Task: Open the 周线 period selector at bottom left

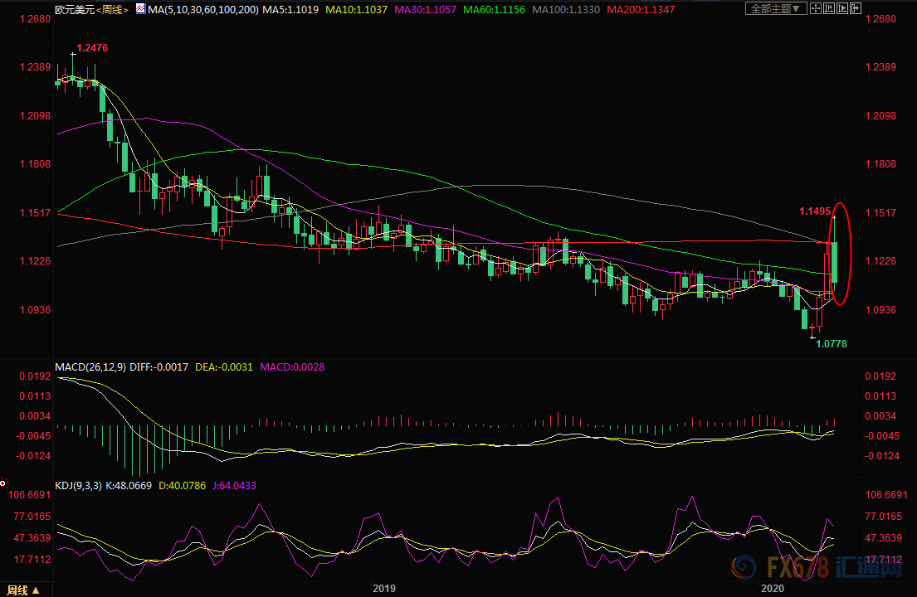Action: (23, 590)
